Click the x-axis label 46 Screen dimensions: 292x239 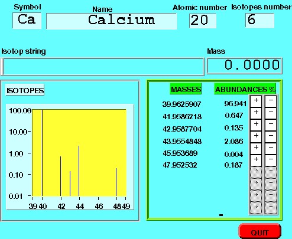click(x=99, y=206)
